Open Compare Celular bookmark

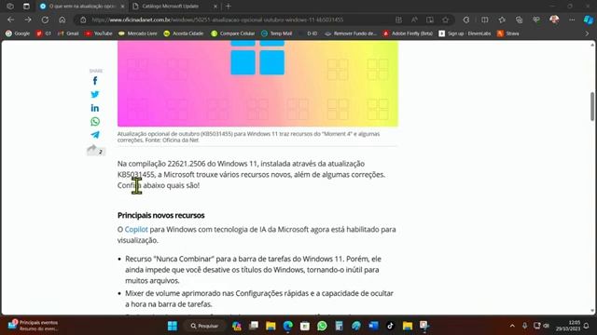click(232, 33)
